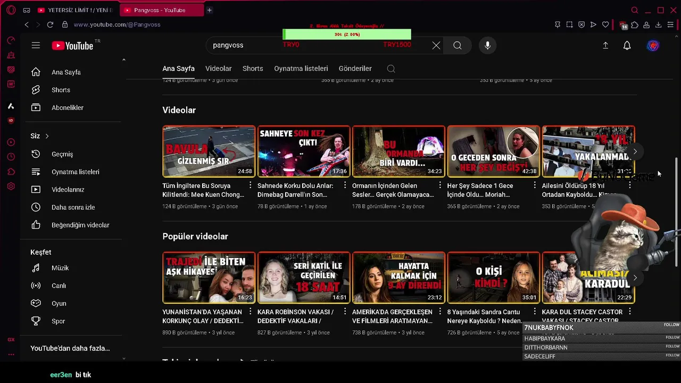Switch to the Gönderiler channel tab

[355, 69]
